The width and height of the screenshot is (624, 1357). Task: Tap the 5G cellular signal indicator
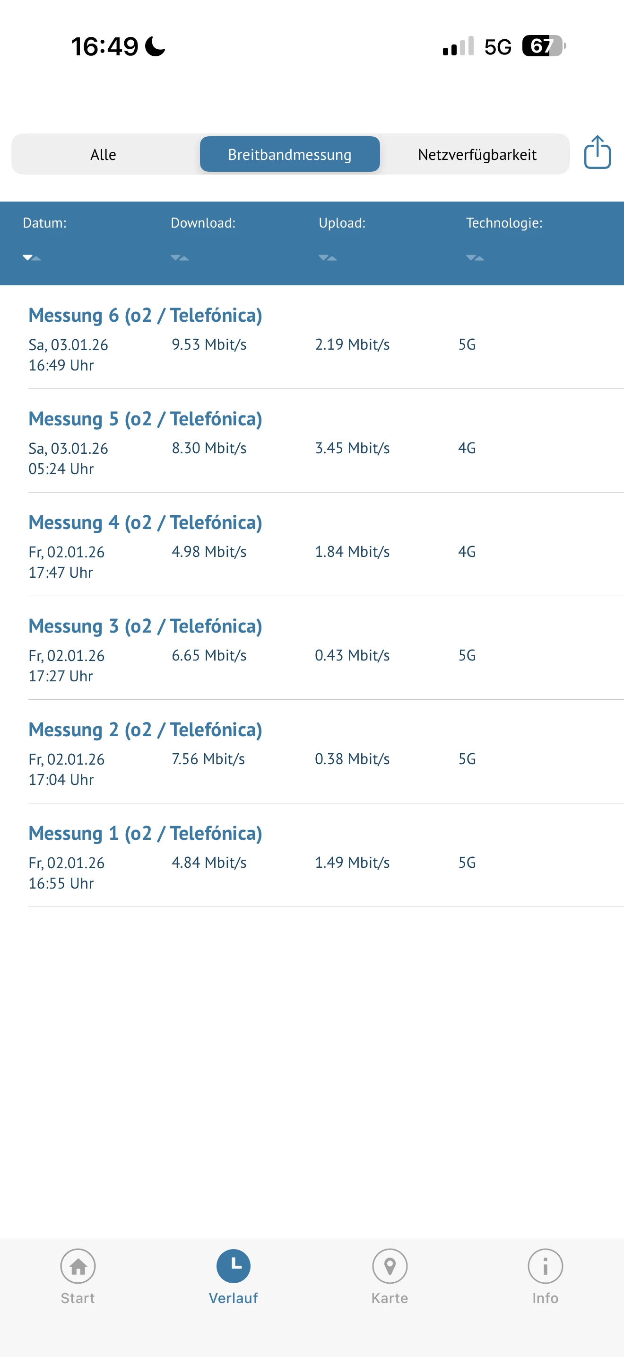click(x=497, y=47)
